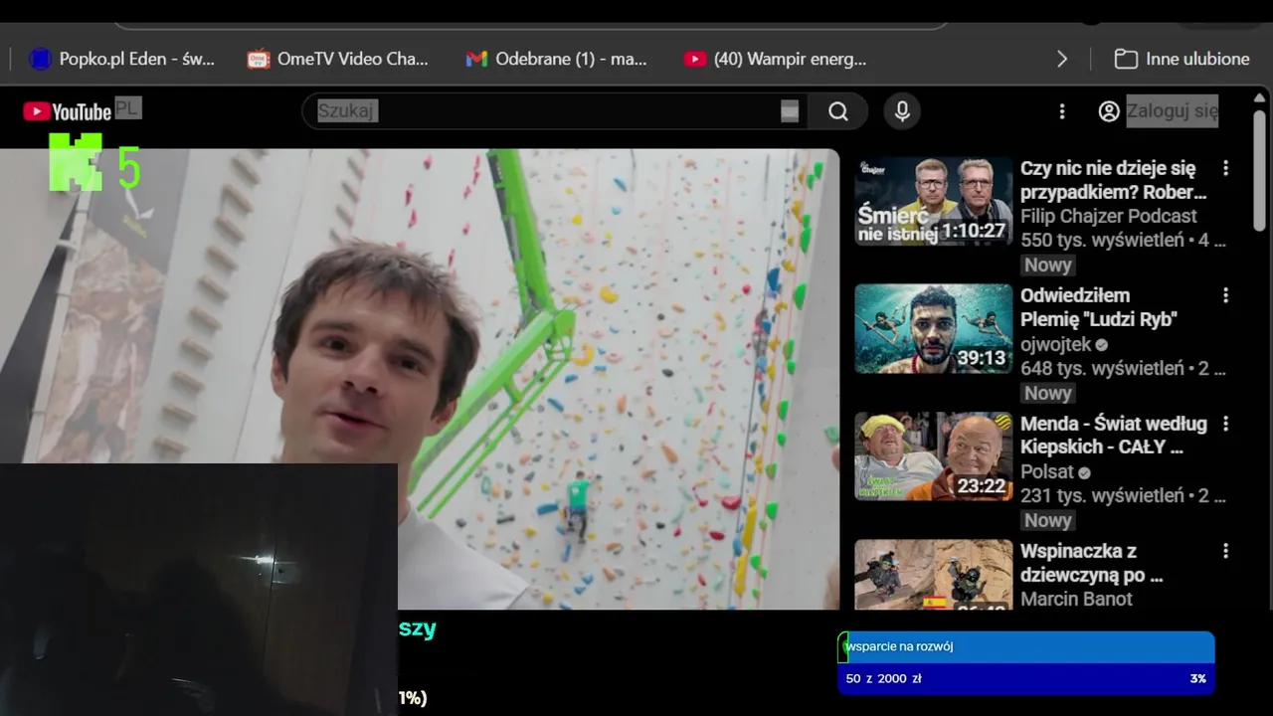Click the Nowy badge under Filip Chajzer Podcast
Image resolution: width=1273 pixels, height=716 pixels.
1048,265
